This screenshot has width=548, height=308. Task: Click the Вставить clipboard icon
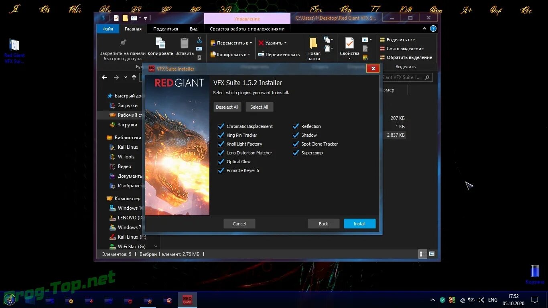185,43
